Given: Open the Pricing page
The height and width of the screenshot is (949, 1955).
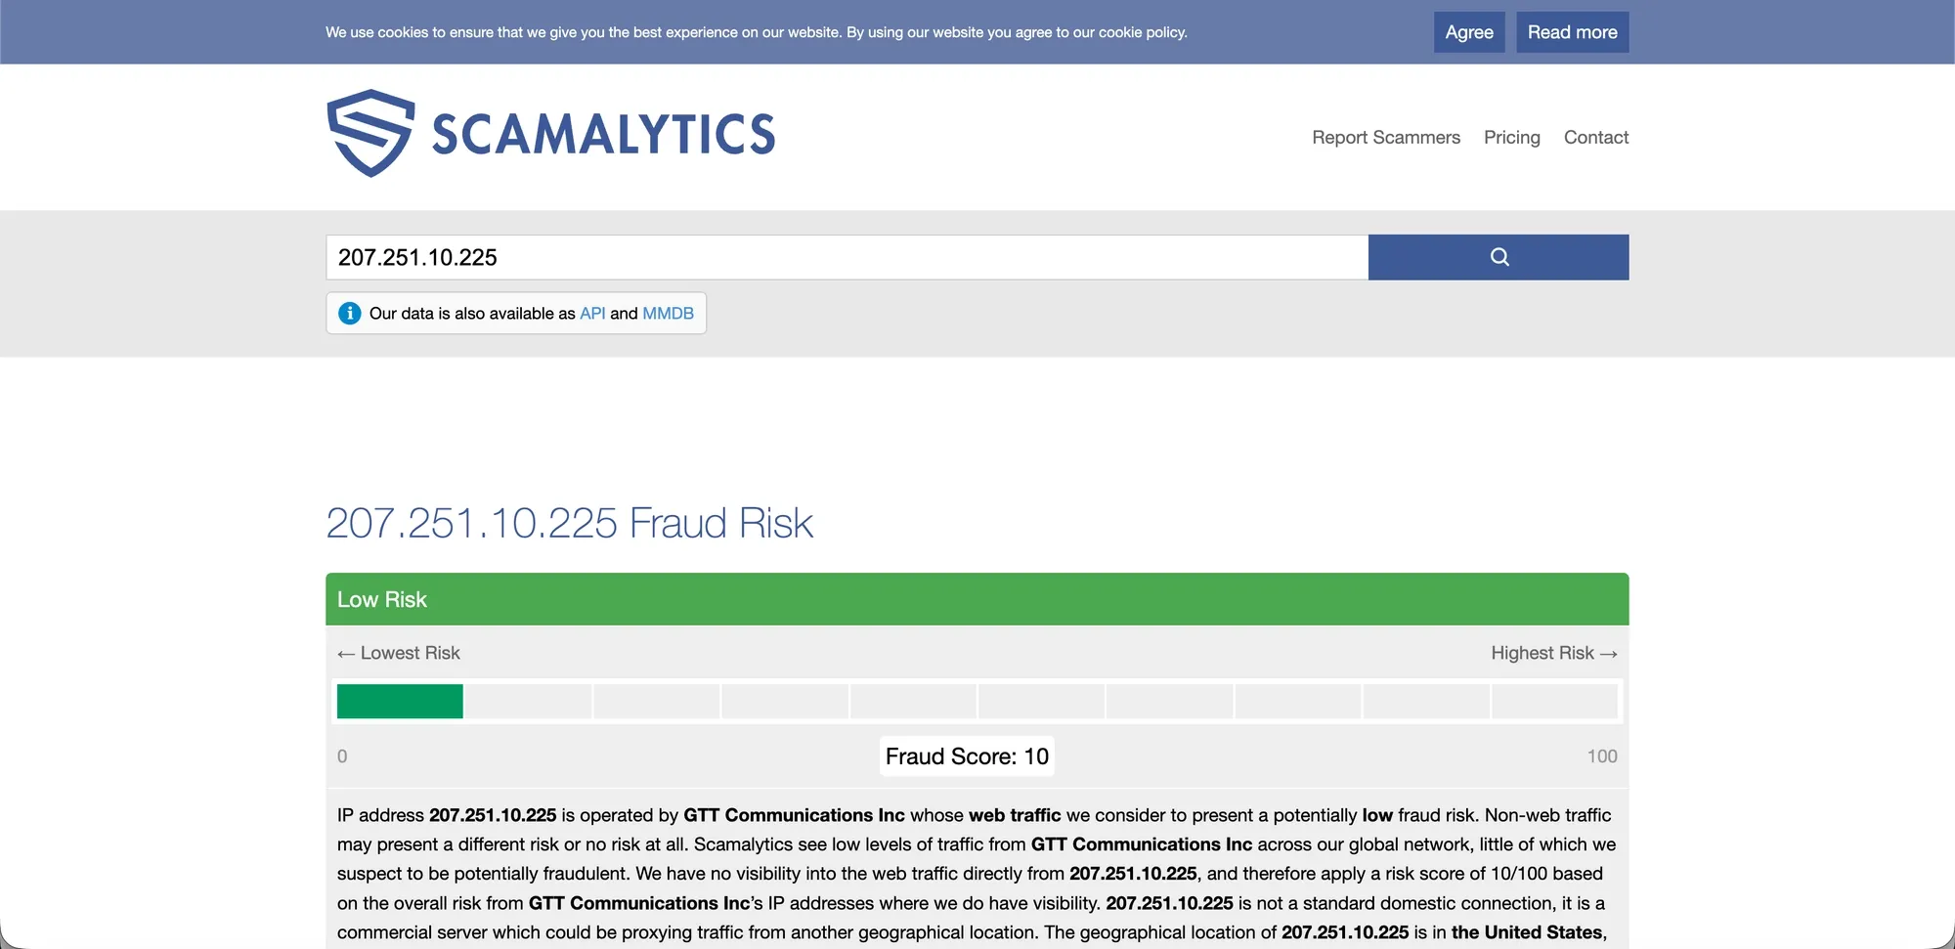Looking at the screenshot, I should 1511,137.
